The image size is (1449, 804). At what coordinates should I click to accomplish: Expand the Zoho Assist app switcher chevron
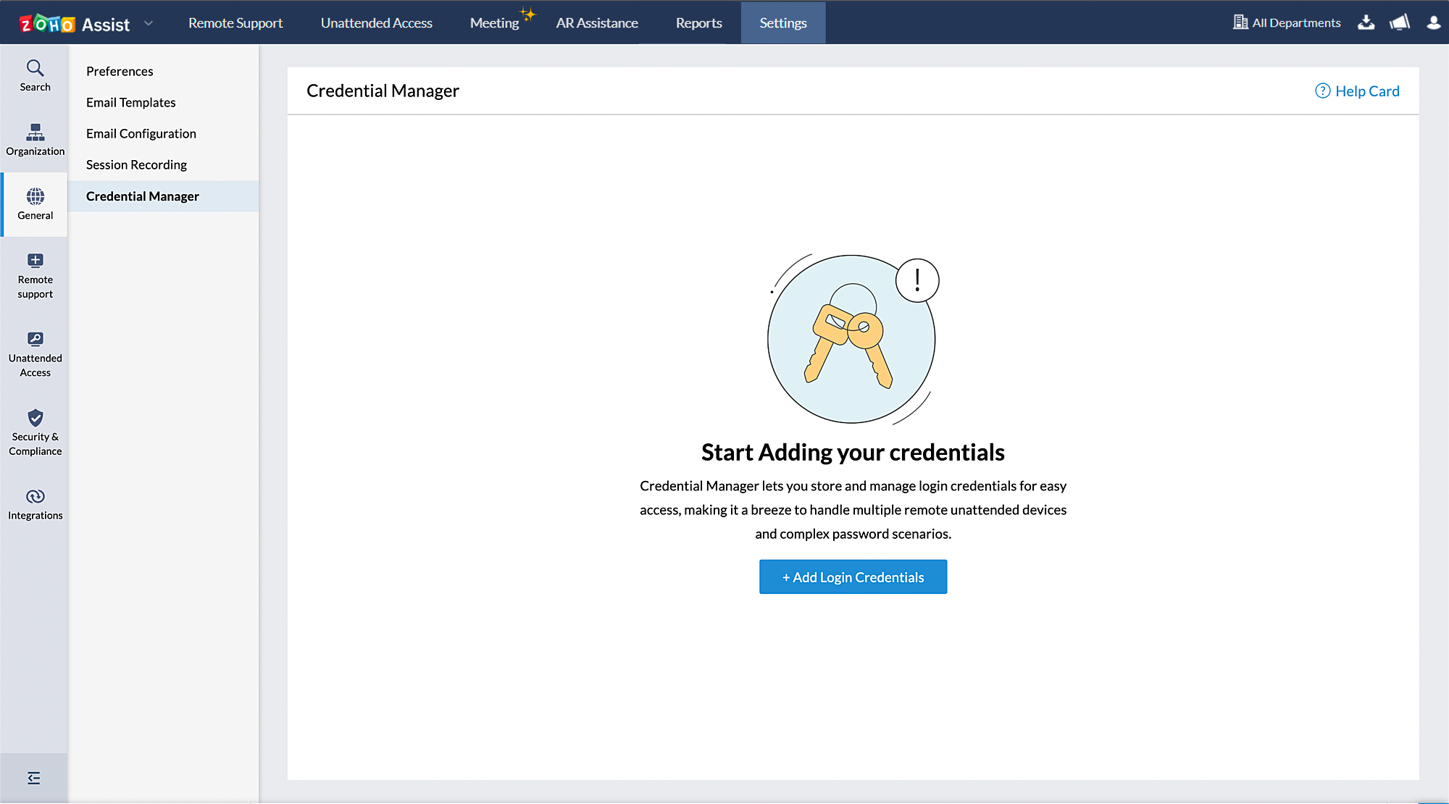(x=149, y=23)
